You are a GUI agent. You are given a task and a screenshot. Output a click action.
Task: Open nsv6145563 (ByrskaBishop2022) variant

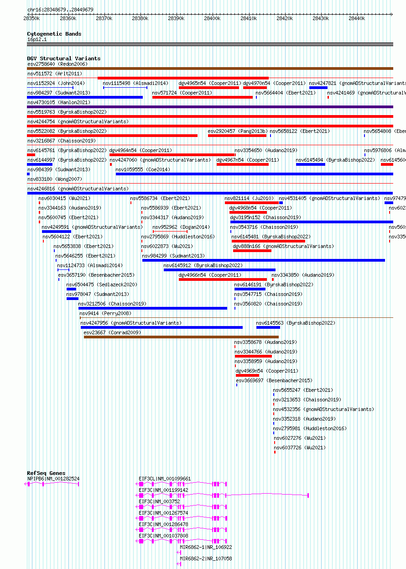tap(296, 323)
